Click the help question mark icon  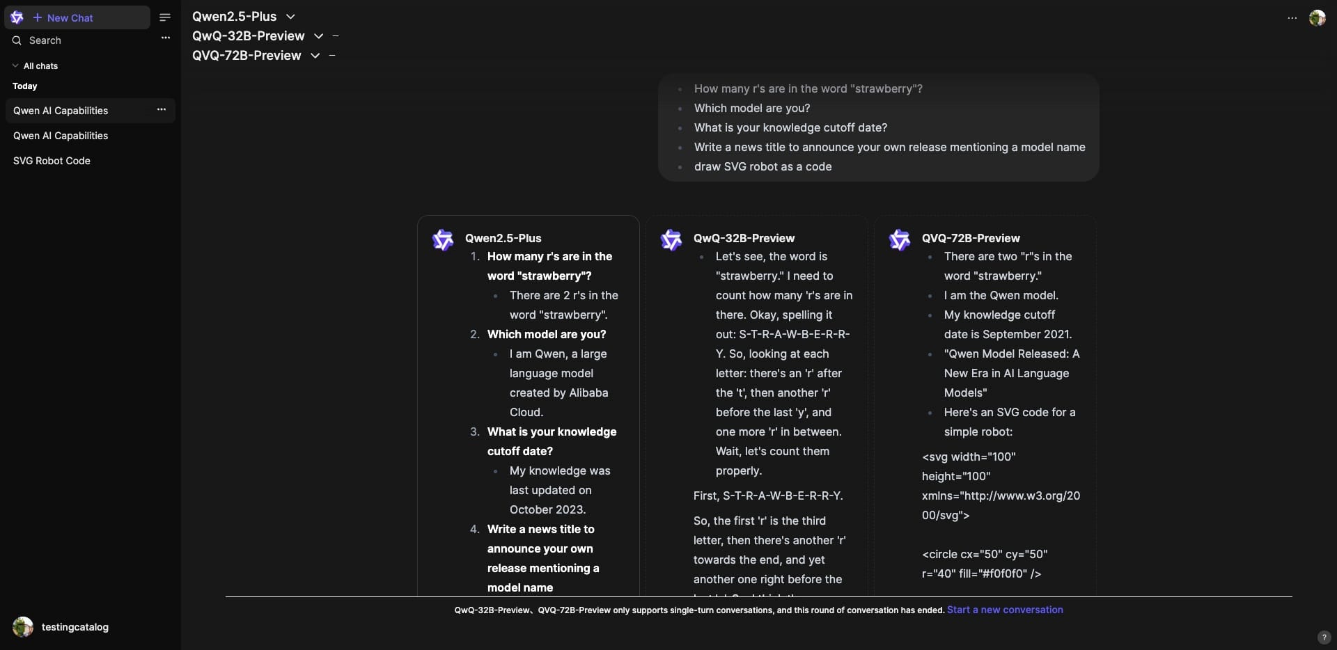(x=1324, y=637)
